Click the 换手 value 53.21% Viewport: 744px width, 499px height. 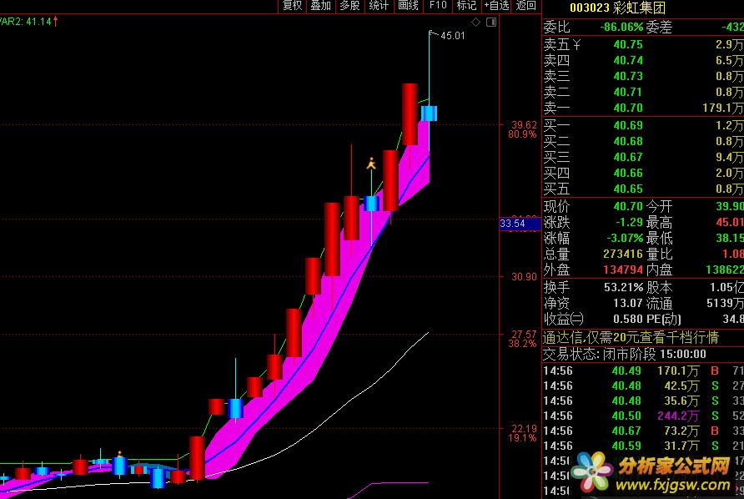624,287
